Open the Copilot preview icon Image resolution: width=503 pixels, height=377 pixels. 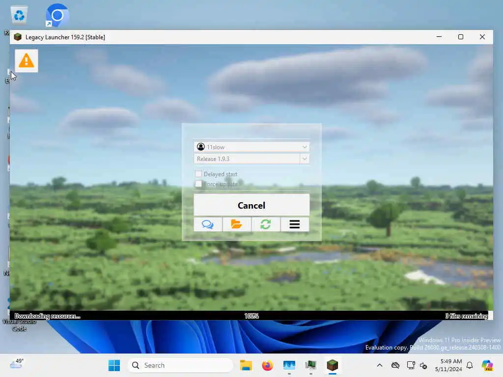tap(487, 365)
